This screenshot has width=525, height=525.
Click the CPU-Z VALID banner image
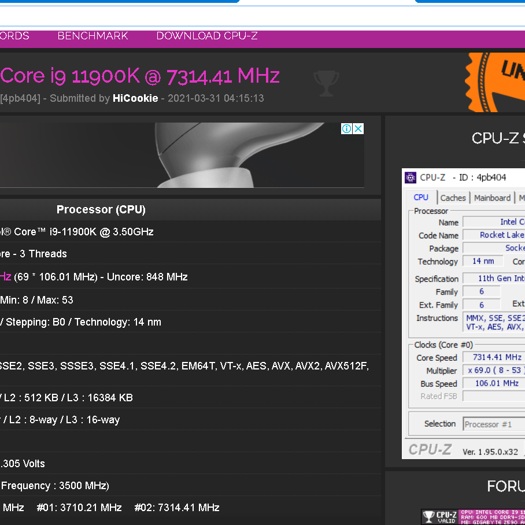473,517
